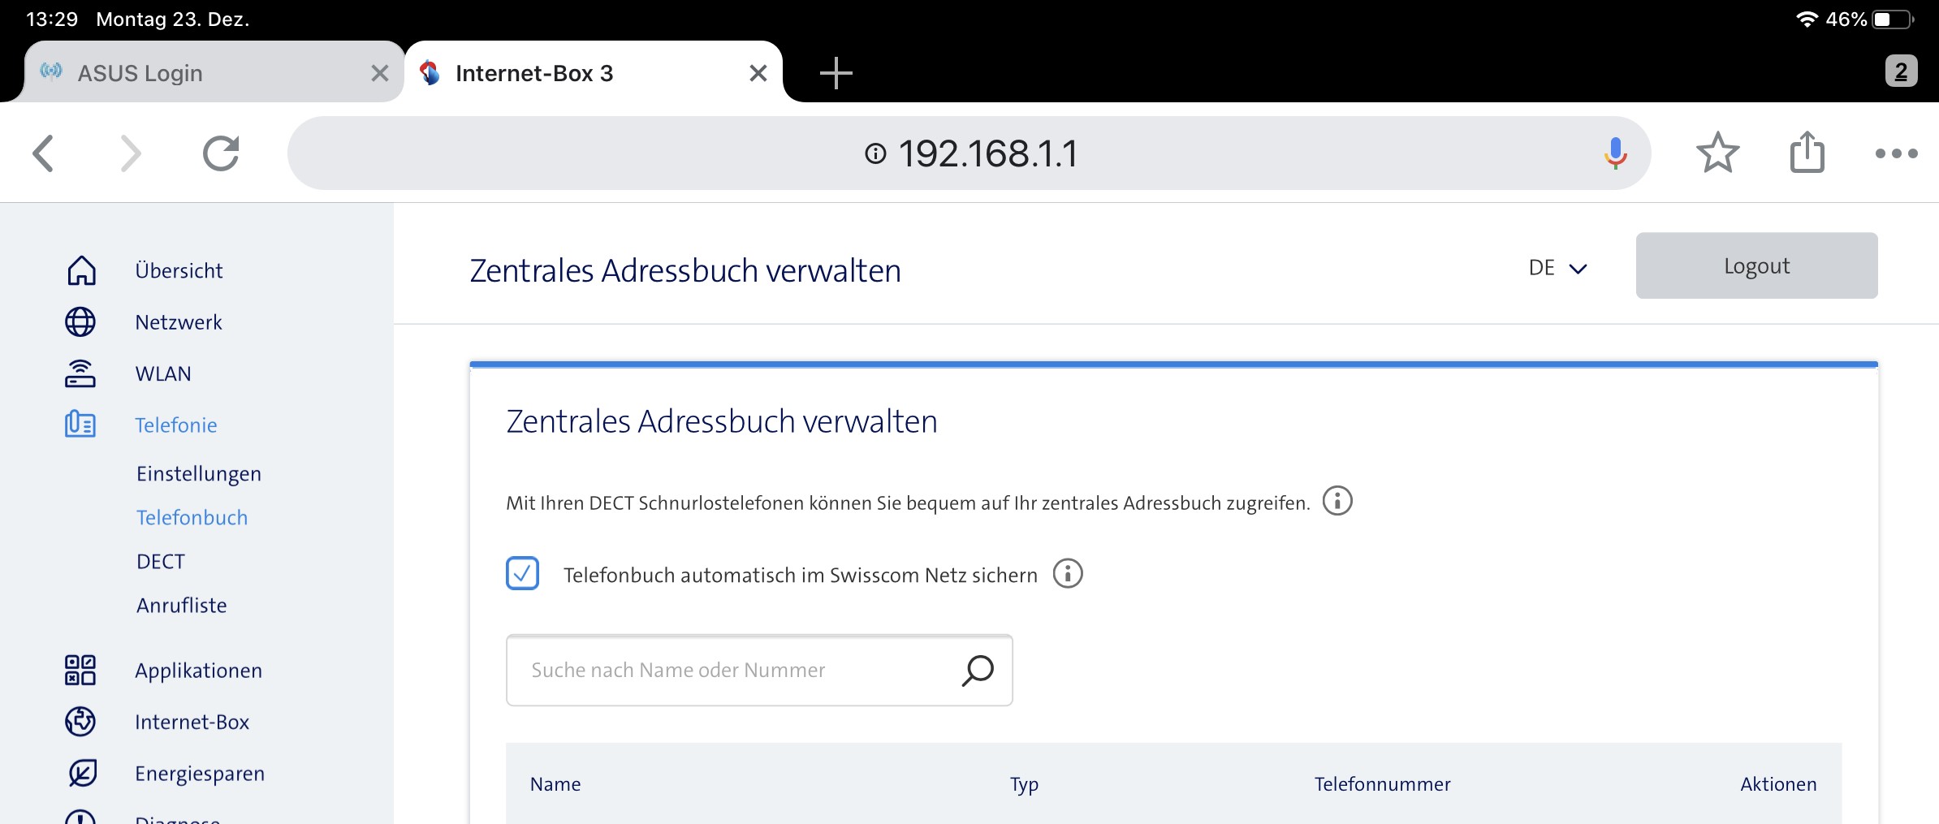Select the WLAN router icon
The height and width of the screenshot is (824, 1939).
tap(80, 373)
